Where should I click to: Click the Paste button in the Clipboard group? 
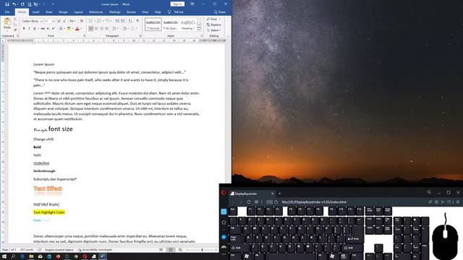pos(7,23)
